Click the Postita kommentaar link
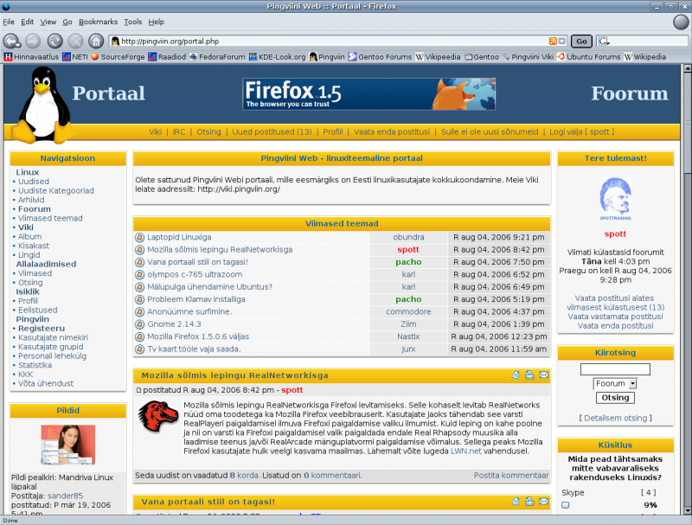The height and width of the screenshot is (525, 692). [511, 475]
